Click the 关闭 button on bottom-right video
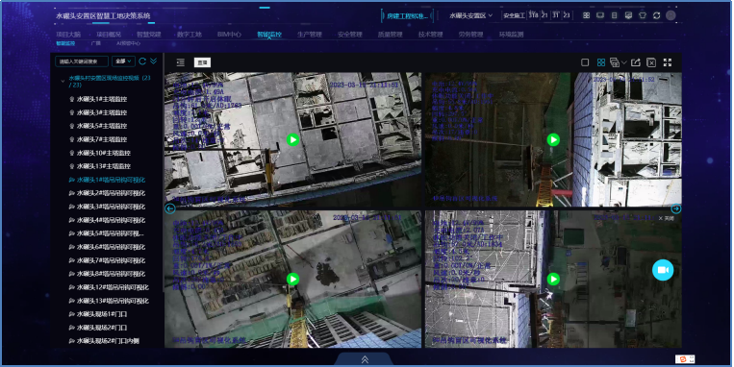The width and height of the screenshot is (734, 367). pos(667,218)
